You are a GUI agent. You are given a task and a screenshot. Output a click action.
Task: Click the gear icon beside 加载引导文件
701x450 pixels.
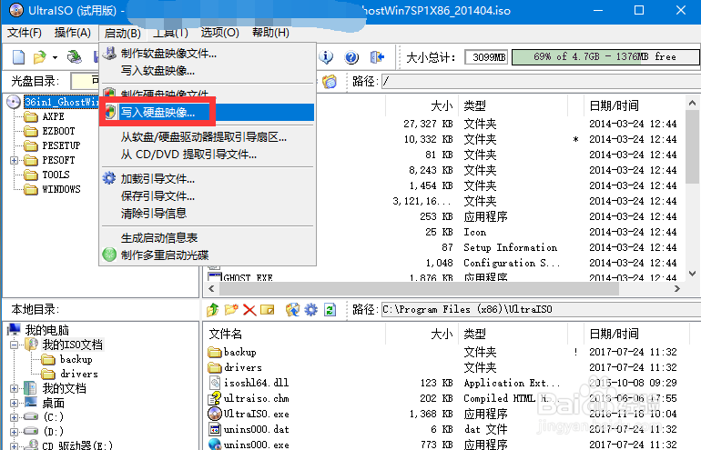tap(109, 178)
